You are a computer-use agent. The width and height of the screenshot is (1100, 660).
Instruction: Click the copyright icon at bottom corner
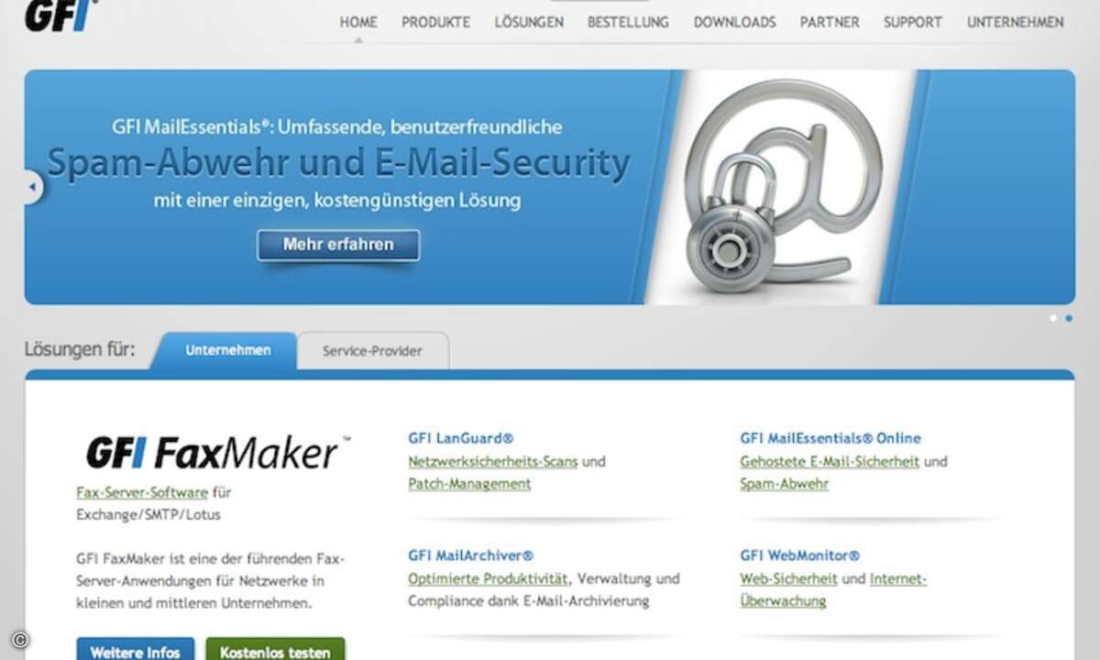[x=19, y=640]
